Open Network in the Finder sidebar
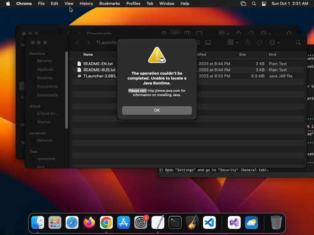This screenshot has width=314, height=235. click(x=45, y=140)
